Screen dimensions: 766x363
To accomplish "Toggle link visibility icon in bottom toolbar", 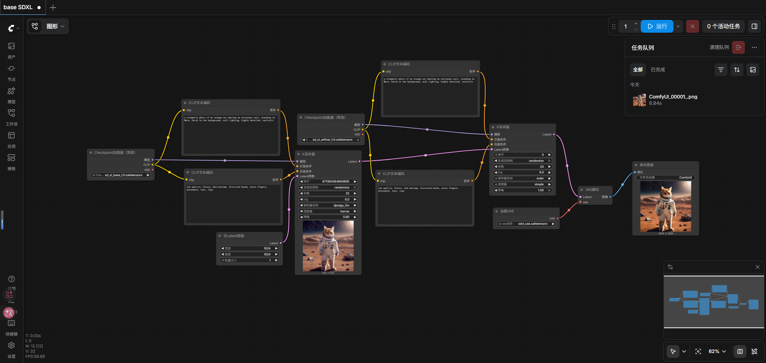I will [754, 351].
